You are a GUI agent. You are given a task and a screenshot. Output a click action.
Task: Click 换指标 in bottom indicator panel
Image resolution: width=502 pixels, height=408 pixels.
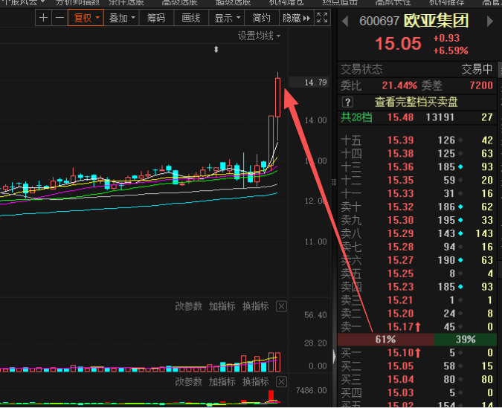point(256,382)
